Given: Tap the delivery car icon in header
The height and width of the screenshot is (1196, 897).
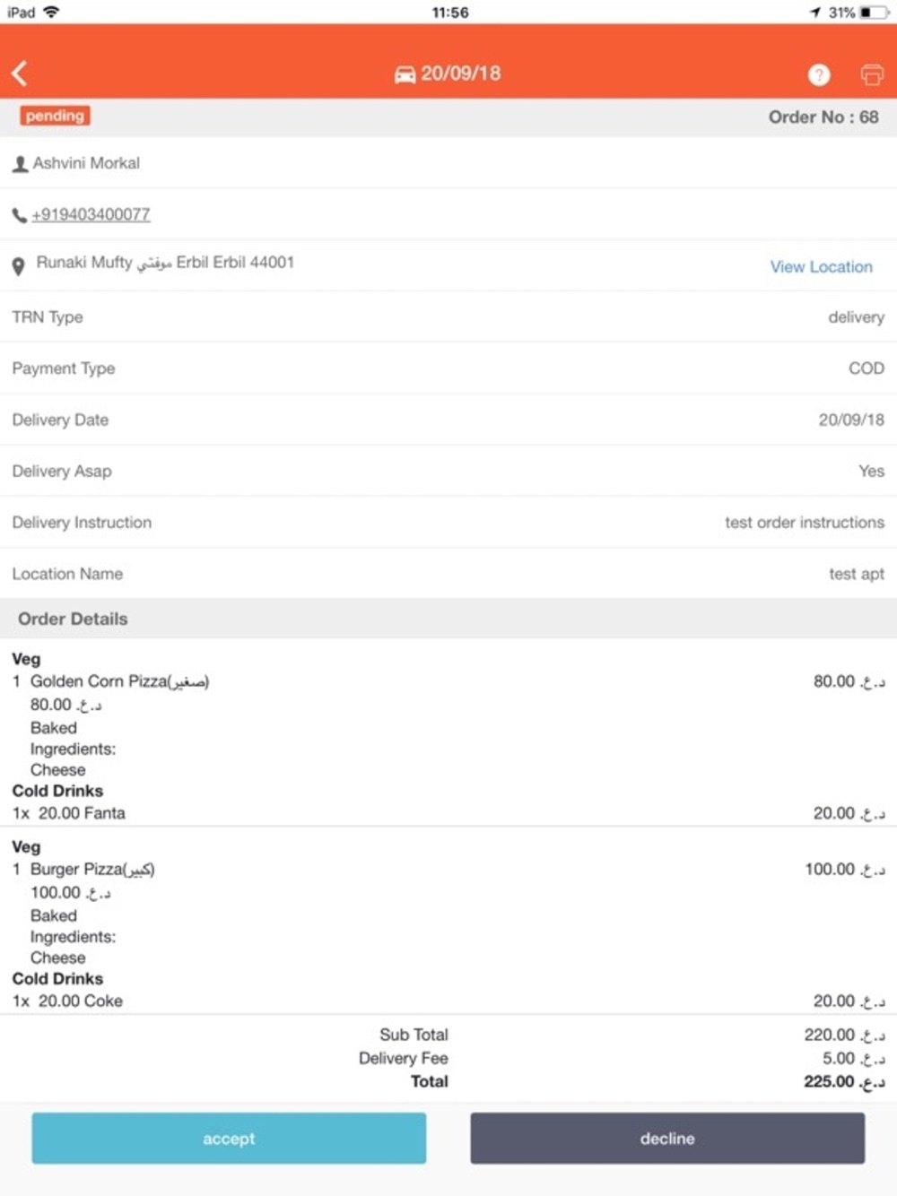Looking at the screenshot, I should coord(405,74).
